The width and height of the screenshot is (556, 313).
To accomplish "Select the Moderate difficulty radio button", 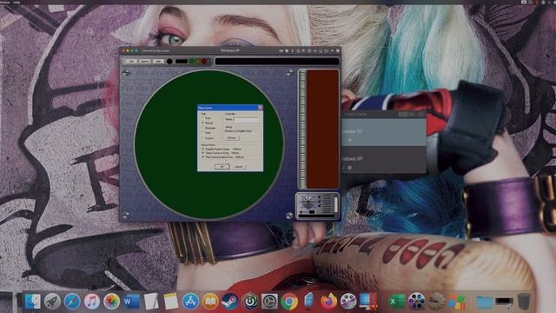I will point(203,128).
